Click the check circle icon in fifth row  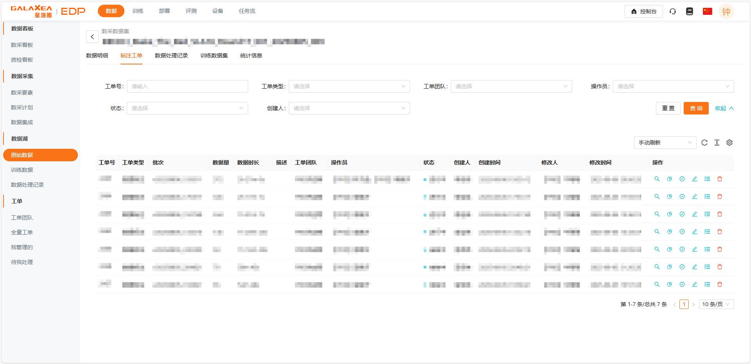[x=682, y=249]
